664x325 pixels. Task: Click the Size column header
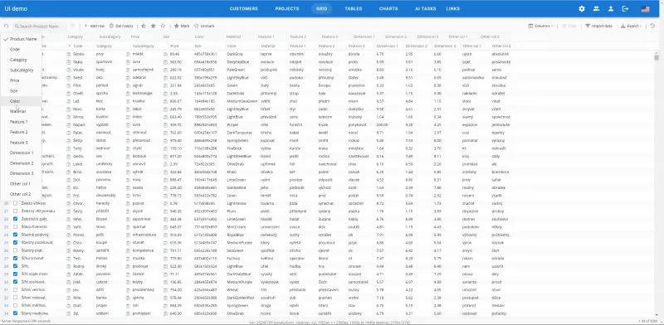(x=198, y=46)
